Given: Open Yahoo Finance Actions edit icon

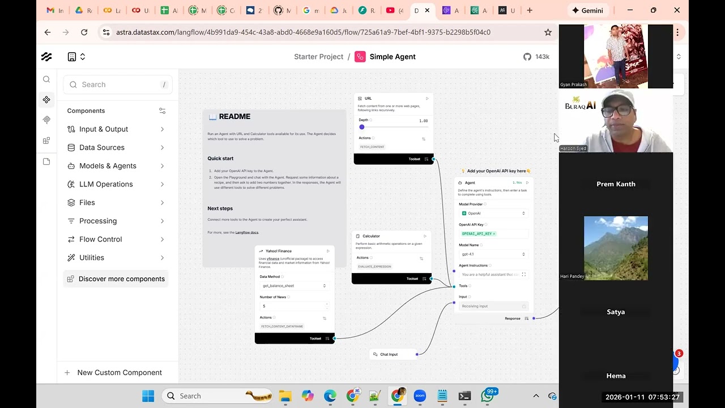Looking at the screenshot, I should pyautogui.click(x=325, y=318).
